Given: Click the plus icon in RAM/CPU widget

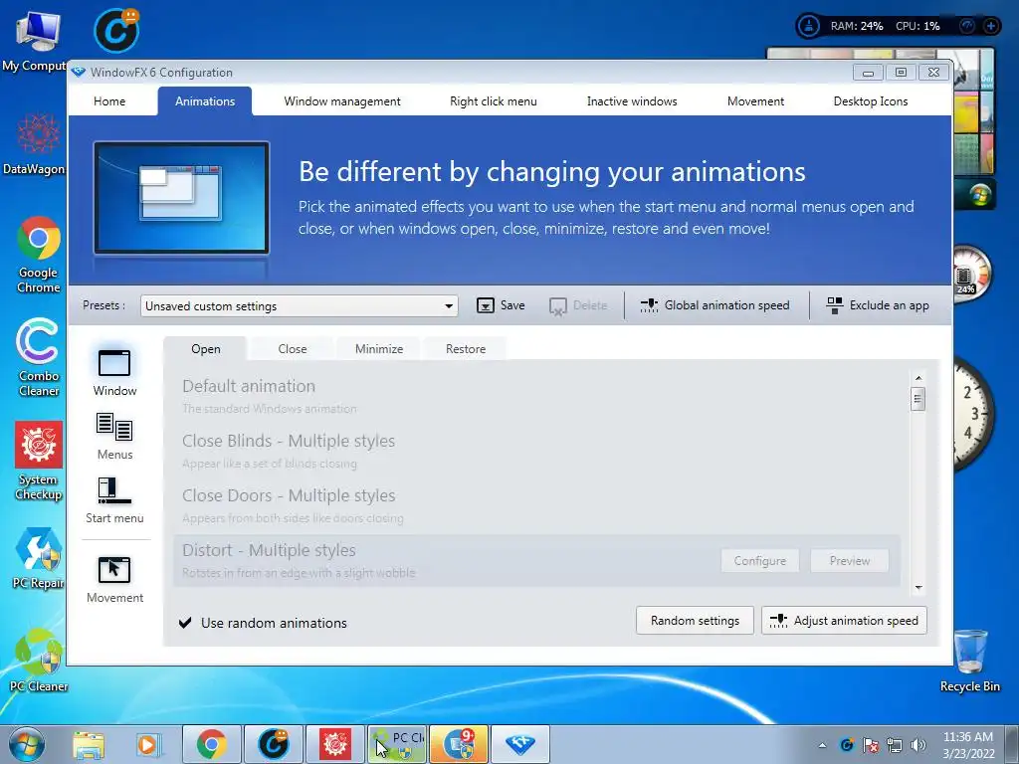Looking at the screenshot, I should coord(990,26).
